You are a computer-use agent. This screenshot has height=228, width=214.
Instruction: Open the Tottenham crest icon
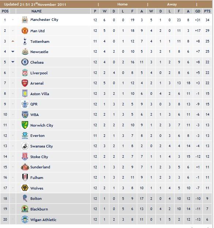pyautogui.click(x=25, y=41)
